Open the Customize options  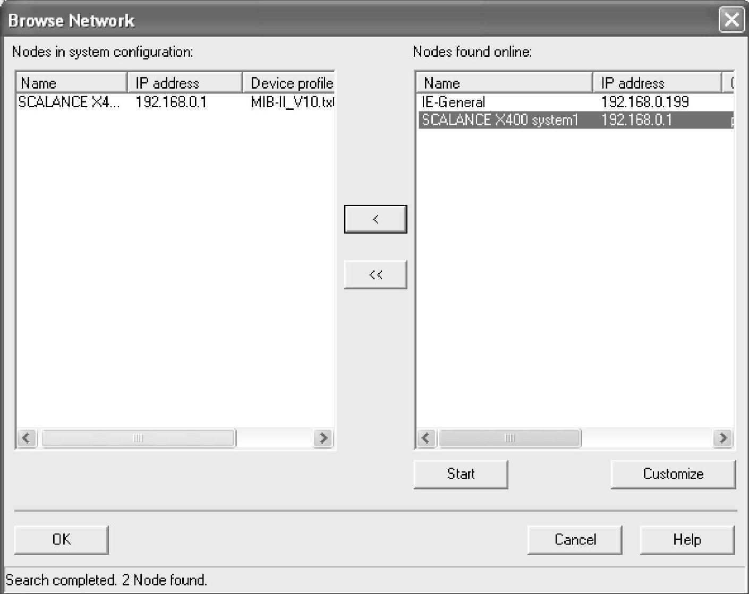tap(673, 474)
